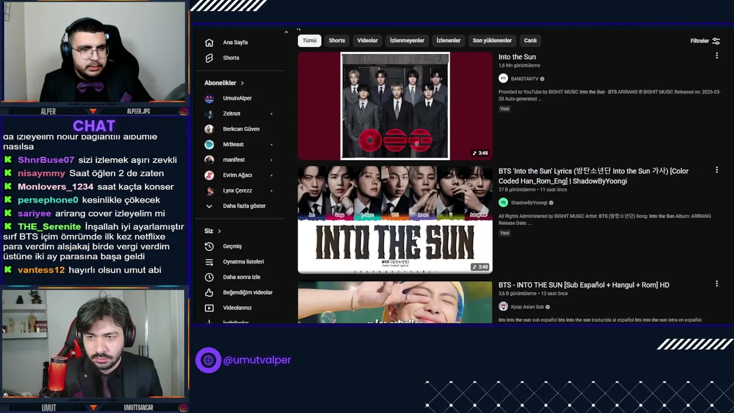The image size is (734, 413).
Task: Open UmutvAlper subscription channel avatar
Action: 209,98
